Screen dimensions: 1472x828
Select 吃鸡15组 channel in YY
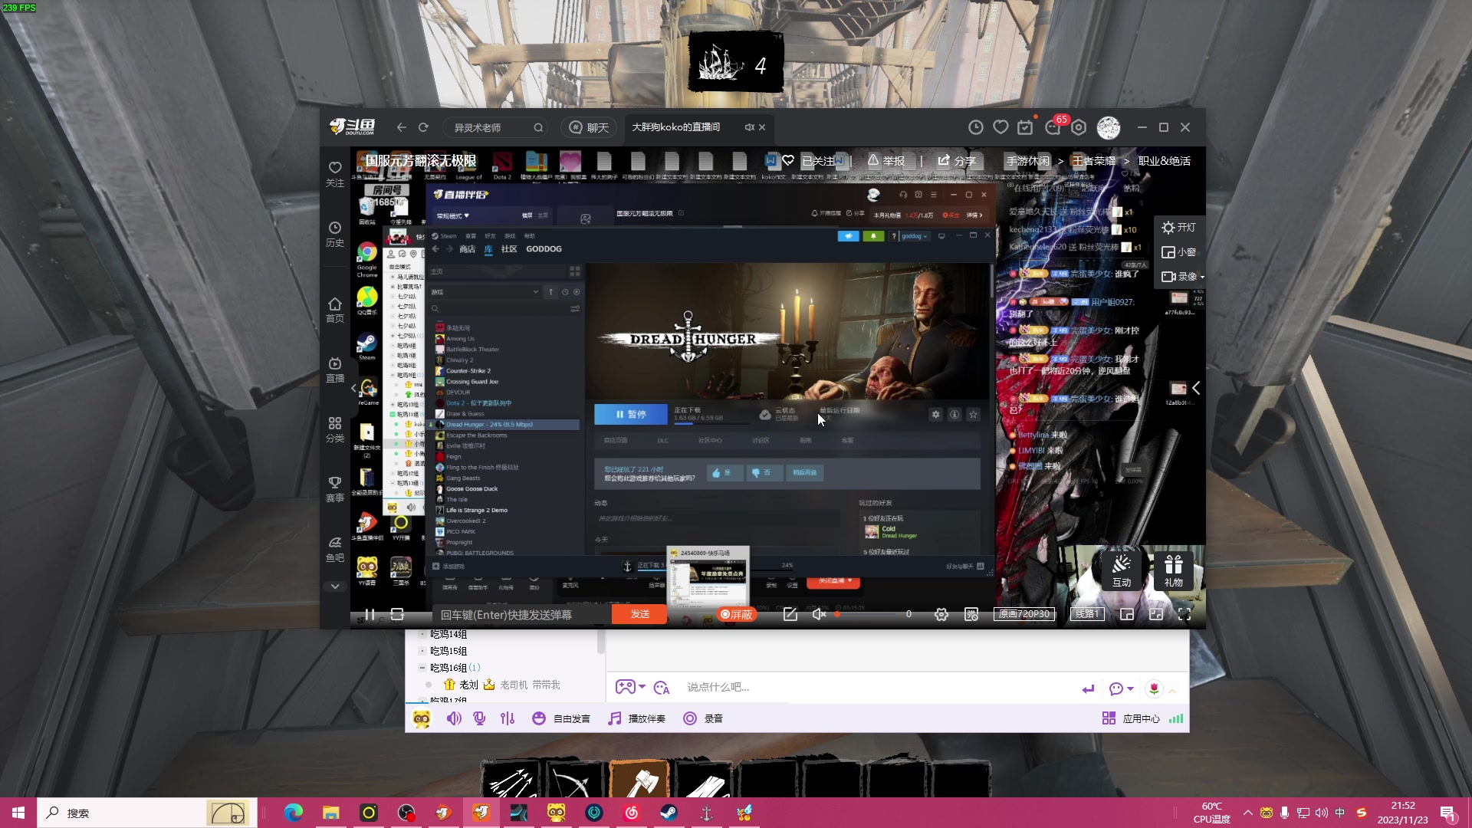[x=449, y=651]
